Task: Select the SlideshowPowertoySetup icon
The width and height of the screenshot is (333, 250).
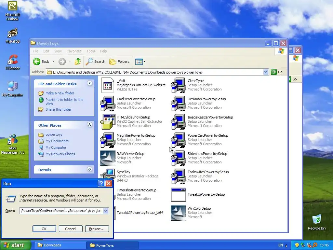Action: click(x=179, y=159)
